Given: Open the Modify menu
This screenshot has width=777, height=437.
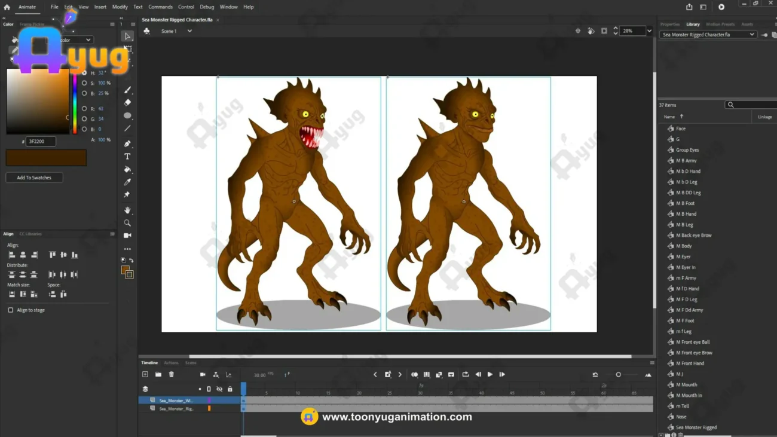Looking at the screenshot, I should [x=120, y=7].
